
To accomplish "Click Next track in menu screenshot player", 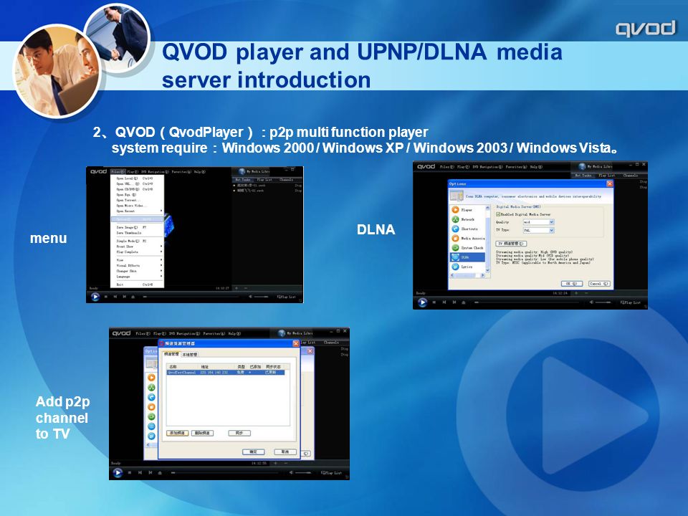I will pos(125,297).
